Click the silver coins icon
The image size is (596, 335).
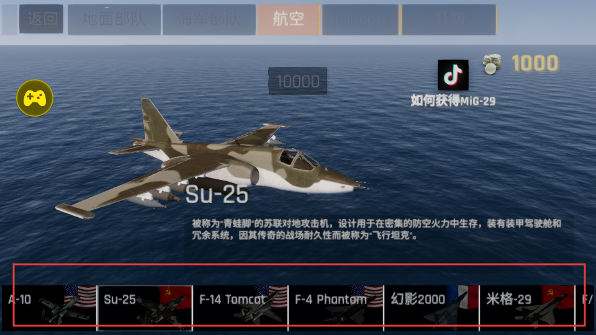pyautogui.click(x=492, y=64)
